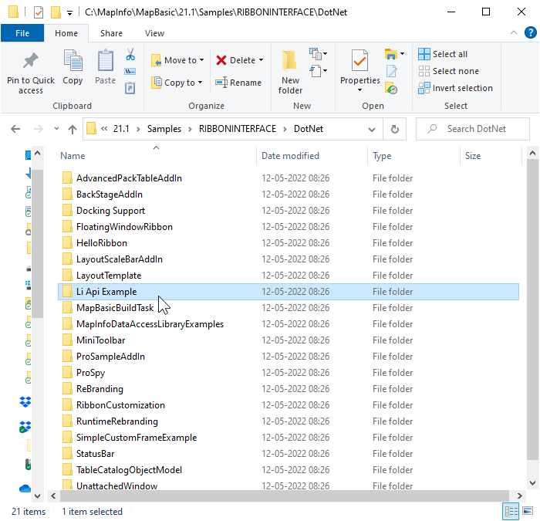The image size is (540, 521).
Task: Click the horizontal scrollbar right arrow
Action: [x=519, y=496]
